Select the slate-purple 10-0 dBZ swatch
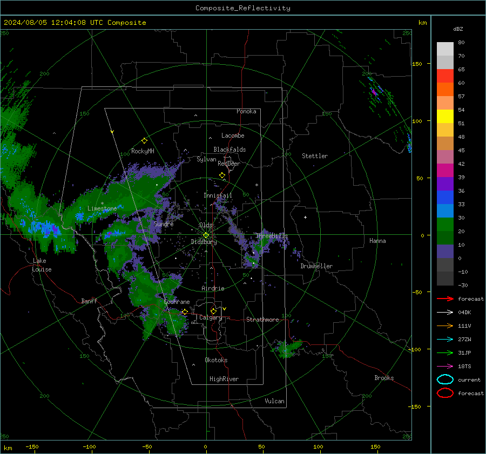This screenshot has width=486, height=454. pyautogui.click(x=445, y=252)
